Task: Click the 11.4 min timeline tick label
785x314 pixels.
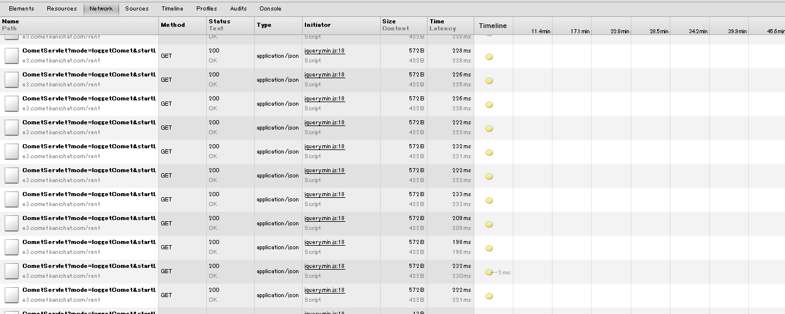Action: [x=541, y=32]
